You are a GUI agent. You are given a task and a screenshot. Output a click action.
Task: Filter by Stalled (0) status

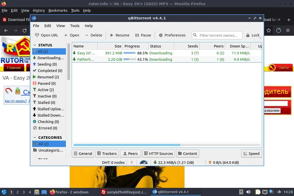click(49, 102)
